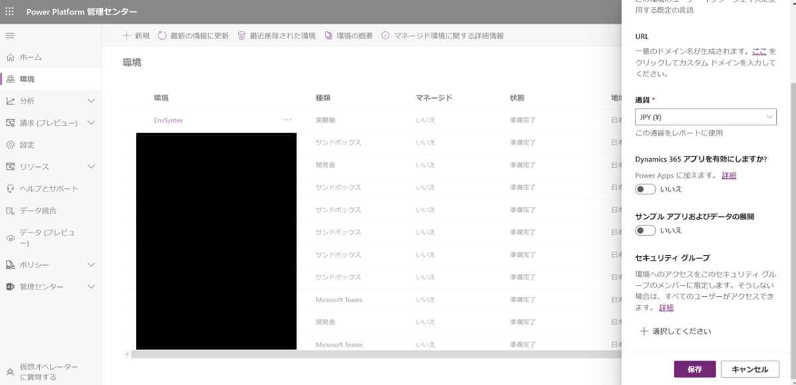
Task: Click Power Platform 管理センター header title
Action: click(82, 12)
